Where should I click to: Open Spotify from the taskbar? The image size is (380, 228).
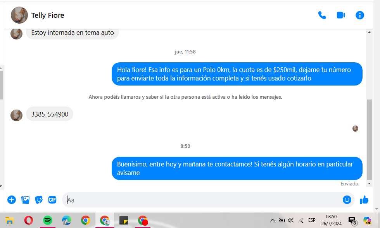pos(47,220)
